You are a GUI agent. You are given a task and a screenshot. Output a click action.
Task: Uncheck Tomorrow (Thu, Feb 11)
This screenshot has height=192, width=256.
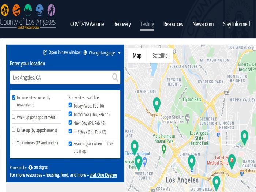pos(70,114)
